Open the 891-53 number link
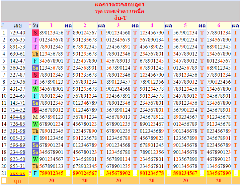Viewport: 241px width, 187px height. pos(17,47)
